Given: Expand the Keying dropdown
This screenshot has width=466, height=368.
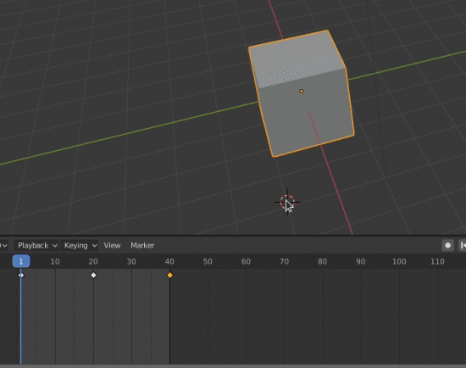Looking at the screenshot, I should [80, 245].
